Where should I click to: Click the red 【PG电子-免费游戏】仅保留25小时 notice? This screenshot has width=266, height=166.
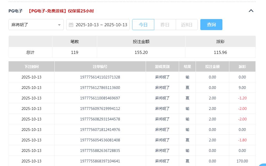point(61,11)
